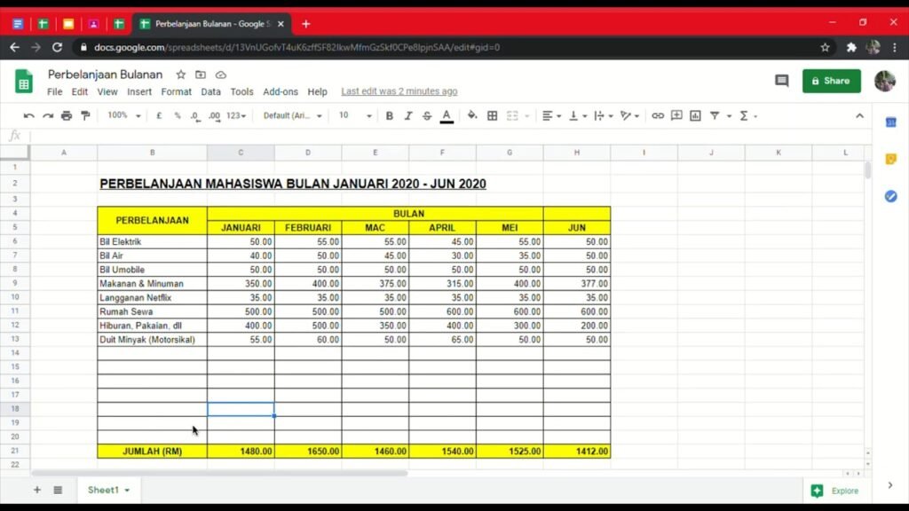Open the 'Last edit was 2 minutes ago' link
909x511 pixels.
tap(399, 91)
